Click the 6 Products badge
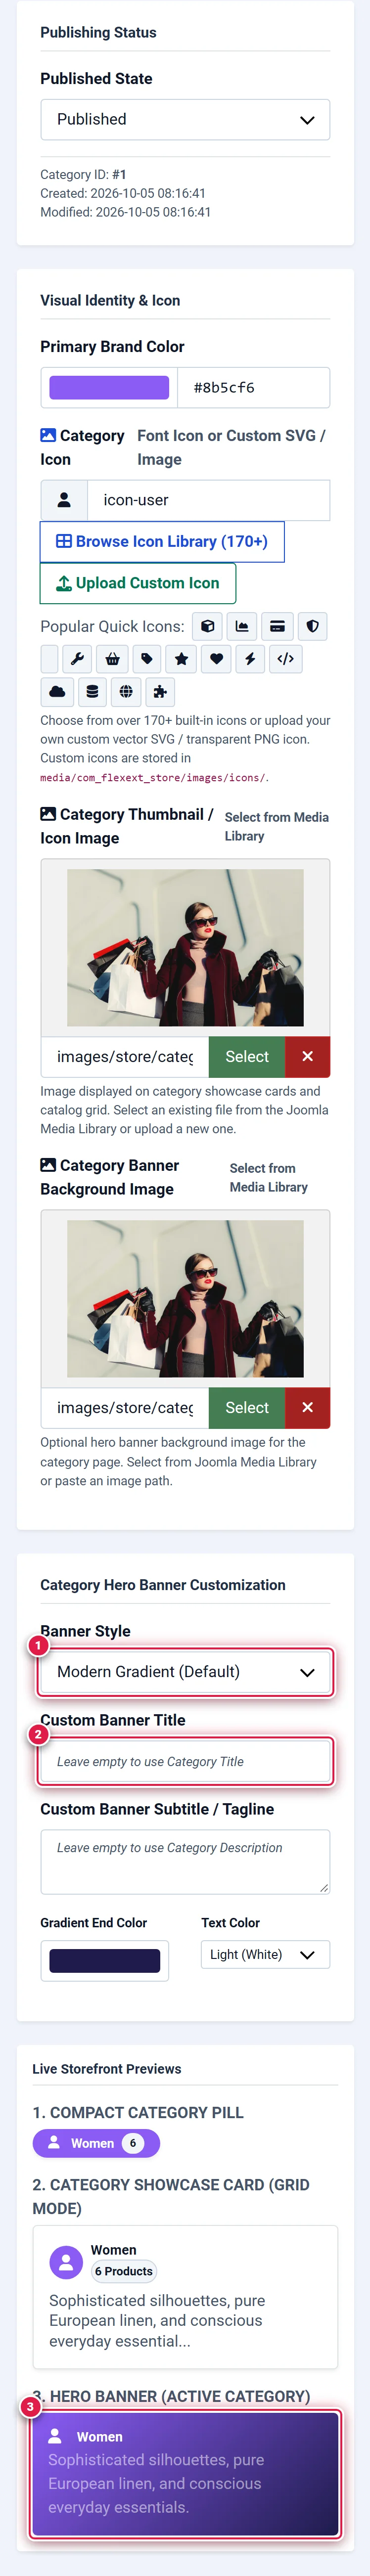Screen dimensions: 370x2576 (124, 2270)
